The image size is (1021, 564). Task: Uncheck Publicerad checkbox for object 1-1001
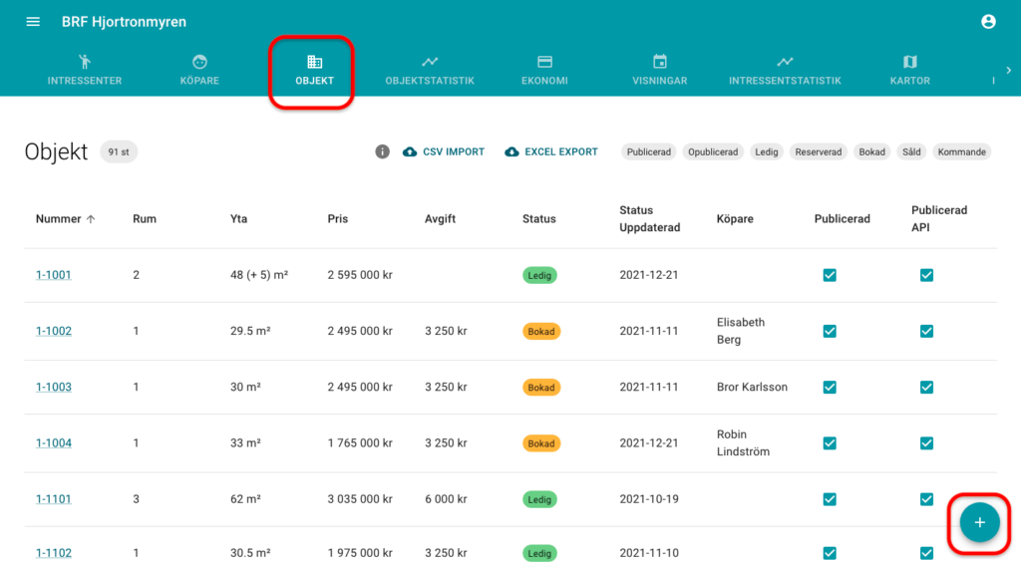tap(830, 275)
